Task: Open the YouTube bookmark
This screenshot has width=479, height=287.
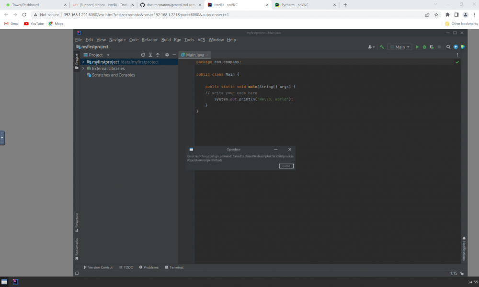Action: (34, 23)
